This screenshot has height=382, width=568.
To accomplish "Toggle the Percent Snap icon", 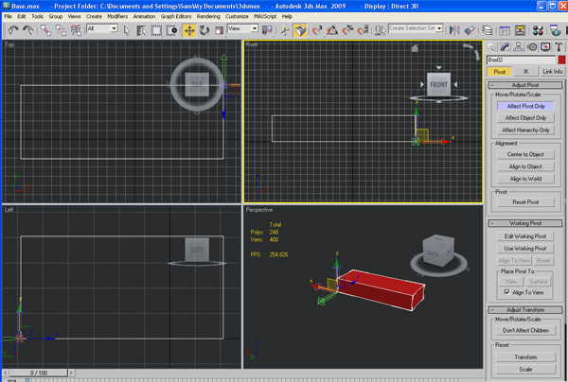I will pos(347,30).
